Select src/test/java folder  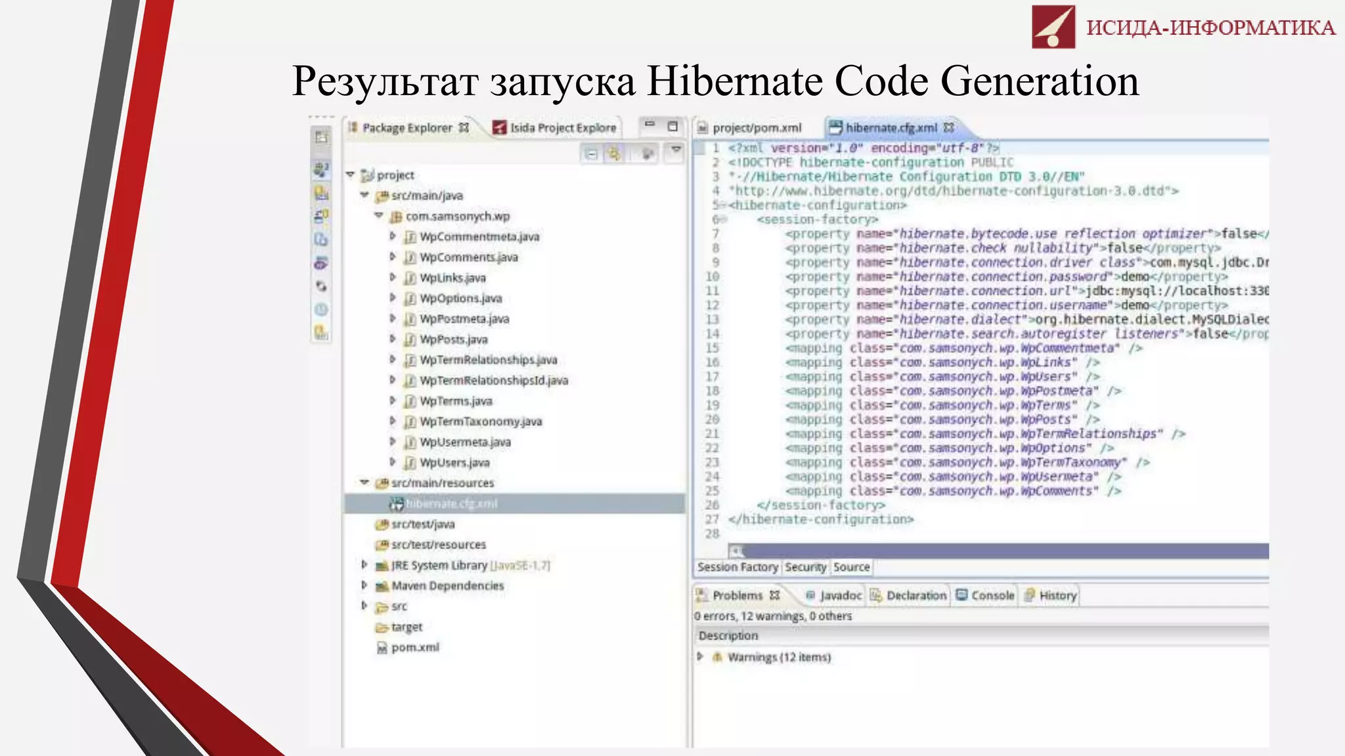423,524
